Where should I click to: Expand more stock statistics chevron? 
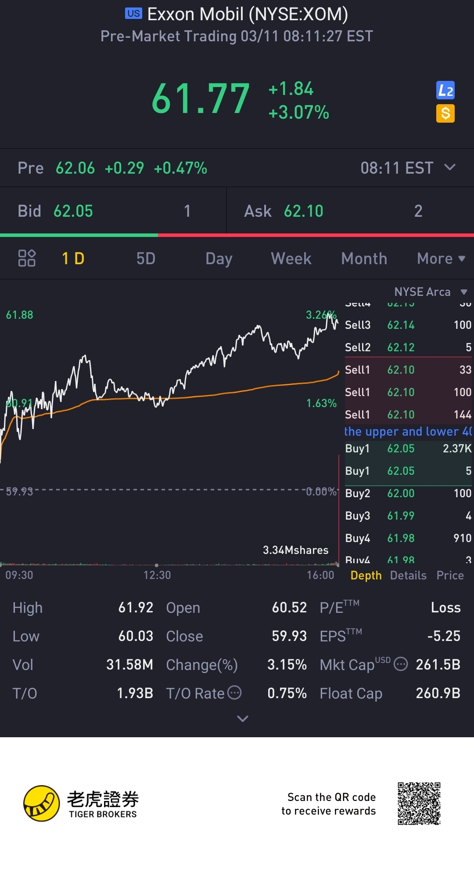[243, 719]
